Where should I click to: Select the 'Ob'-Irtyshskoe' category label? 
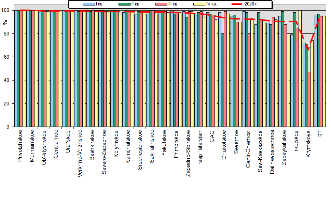(x=44, y=147)
